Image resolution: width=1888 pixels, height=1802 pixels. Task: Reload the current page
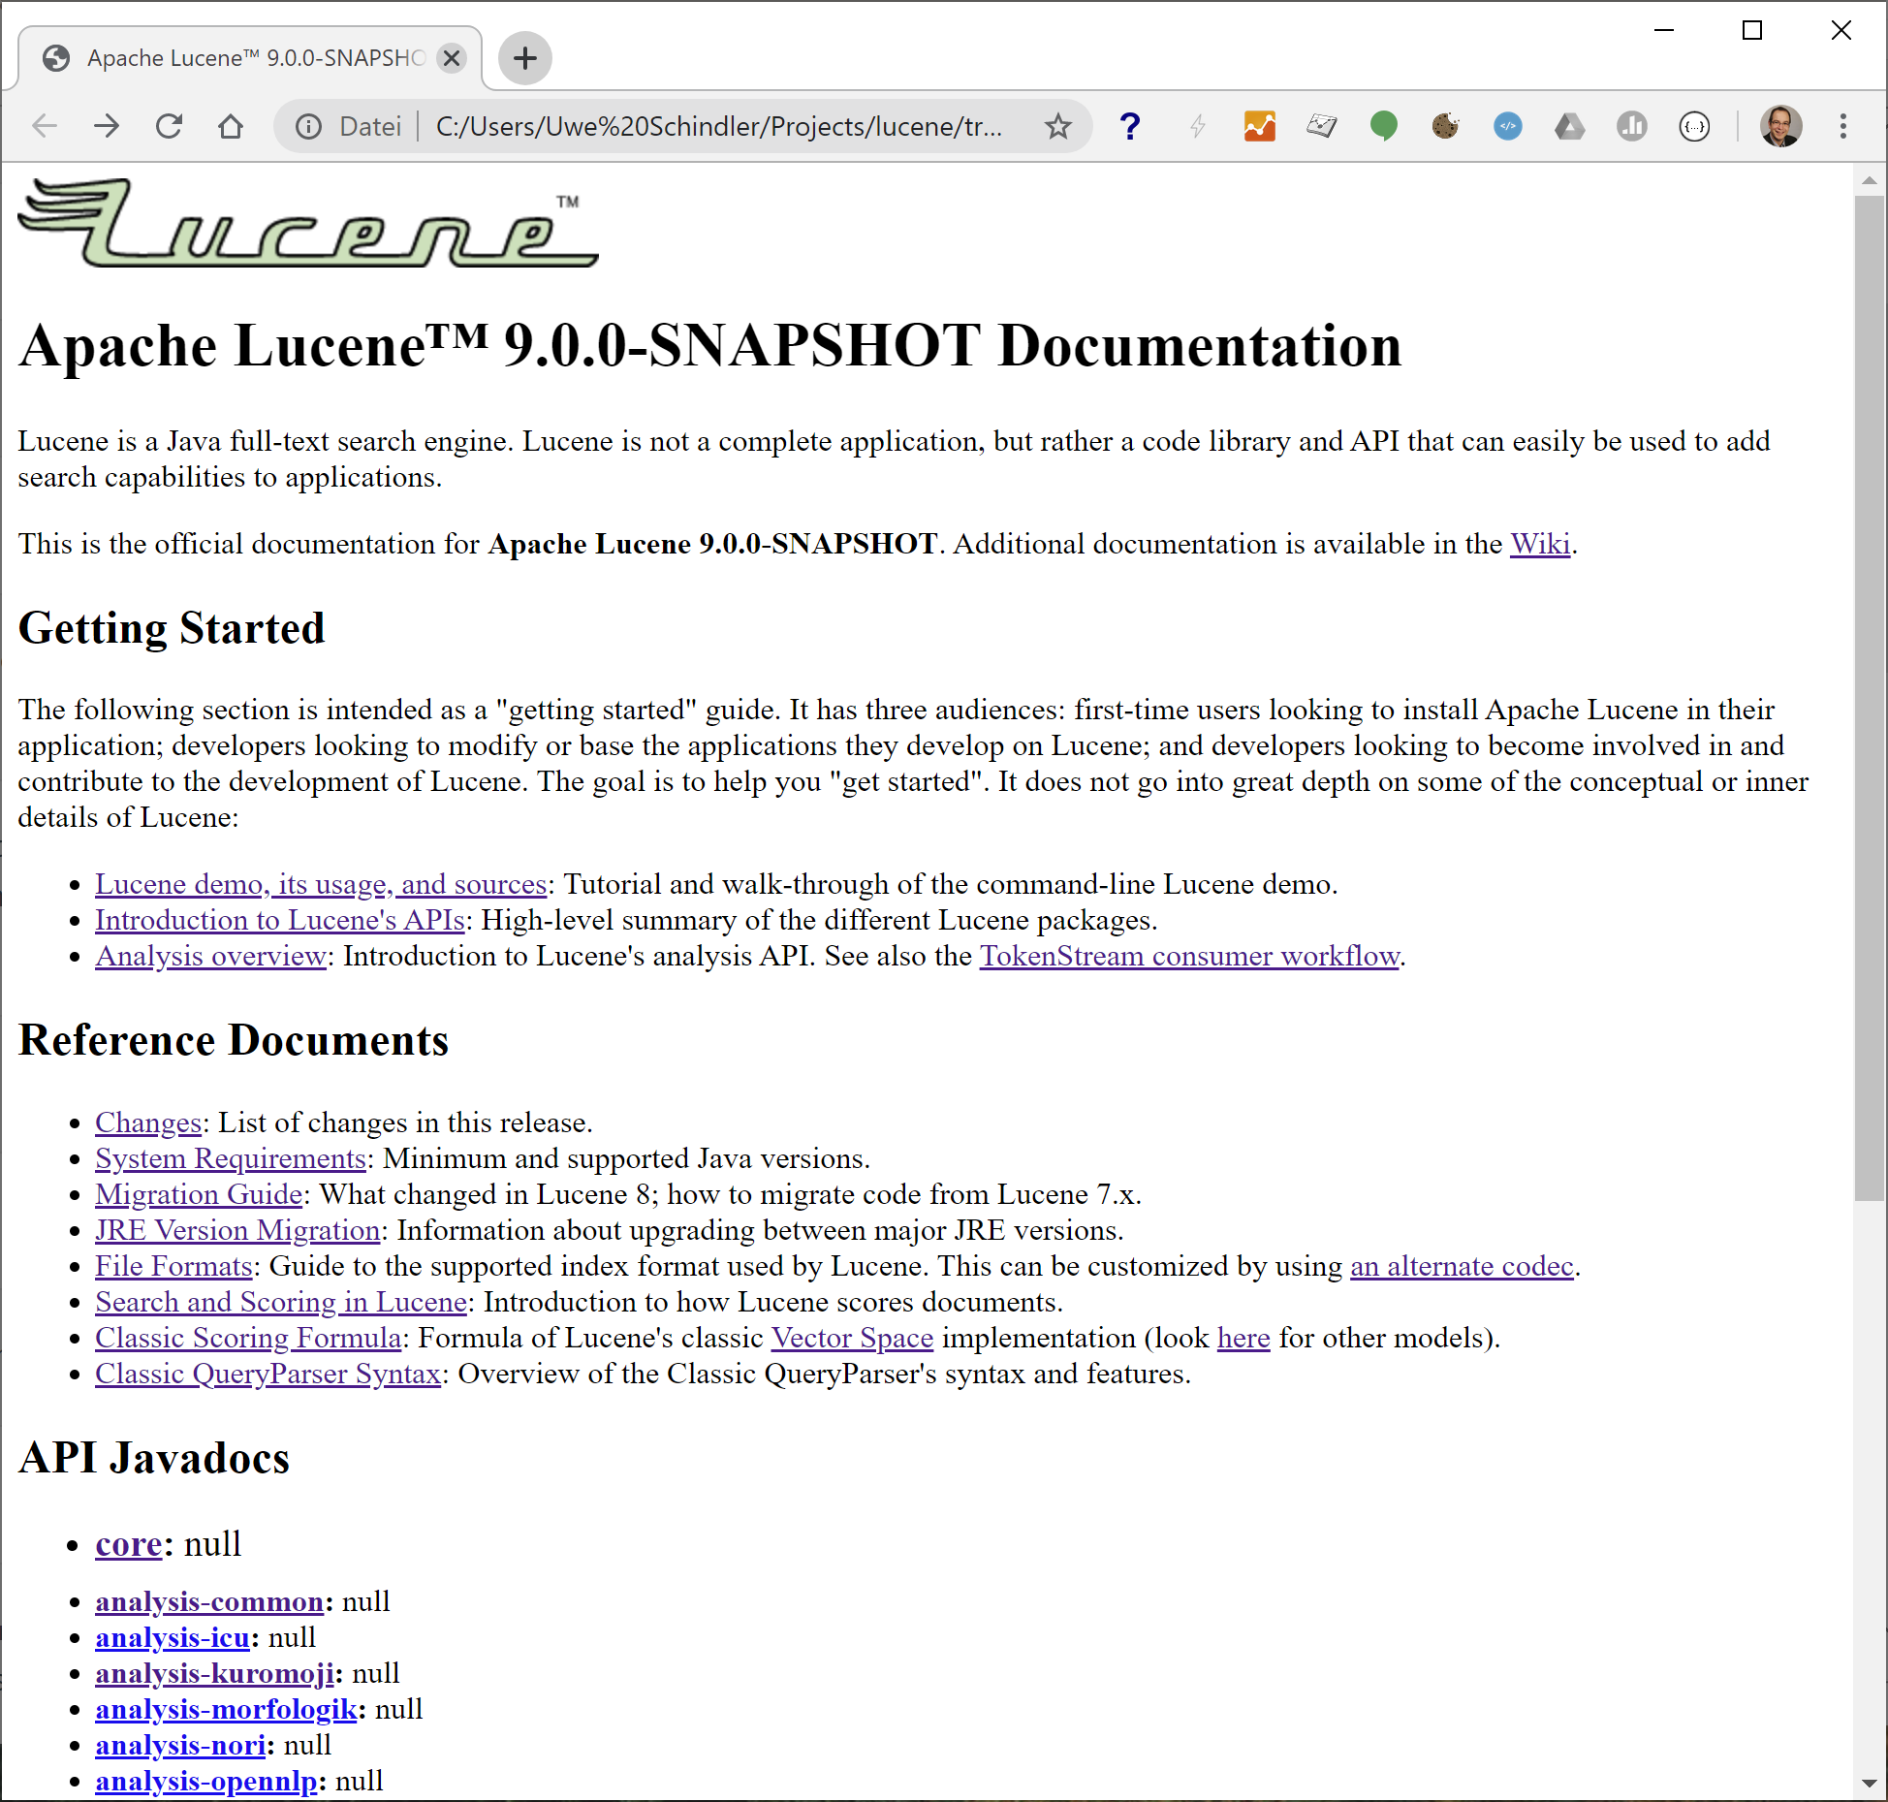tap(169, 126)
